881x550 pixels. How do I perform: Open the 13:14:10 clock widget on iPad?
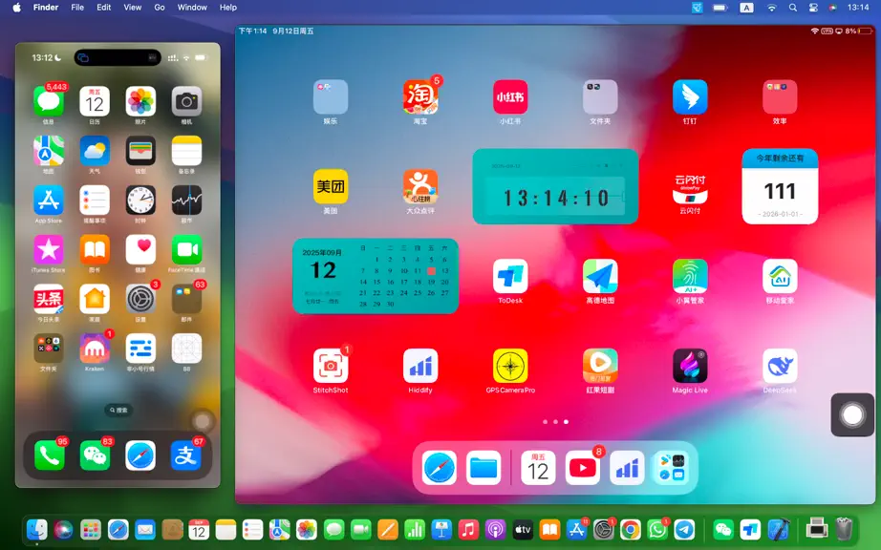(556, 186)
